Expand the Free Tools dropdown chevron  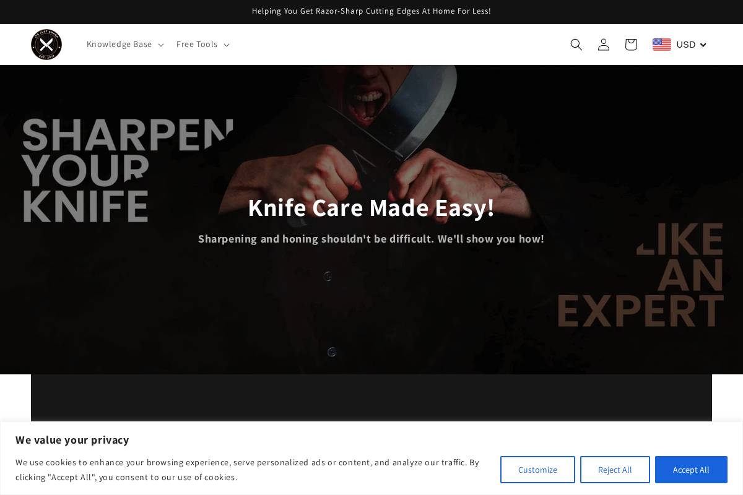pos(226,45)
